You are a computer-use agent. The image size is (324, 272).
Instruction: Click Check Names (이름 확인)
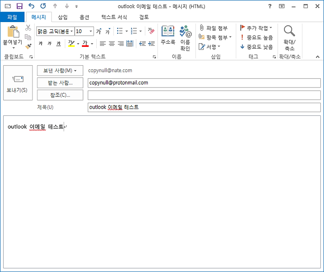[185, 38]
